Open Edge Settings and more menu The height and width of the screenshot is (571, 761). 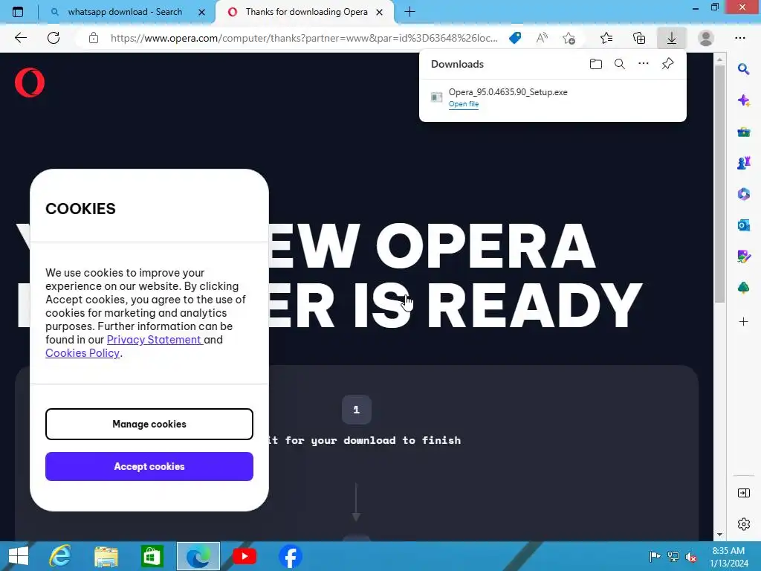(x=740, y=38)
